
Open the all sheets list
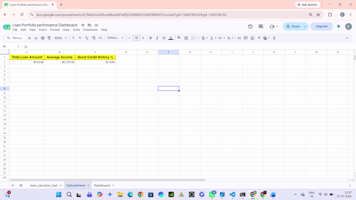(x=21, y=185)
